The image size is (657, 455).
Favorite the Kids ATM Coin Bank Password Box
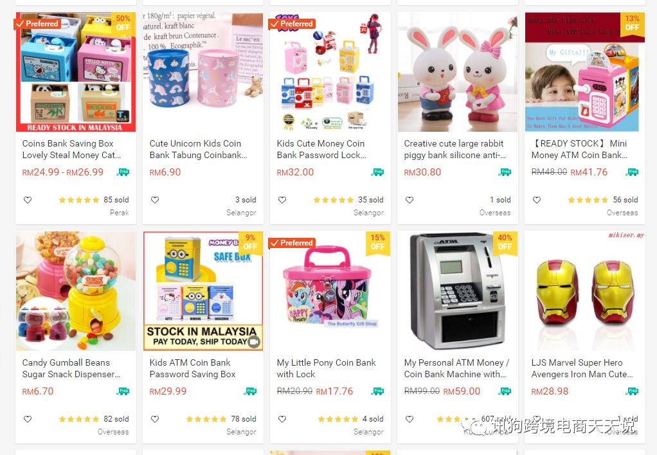155,419
